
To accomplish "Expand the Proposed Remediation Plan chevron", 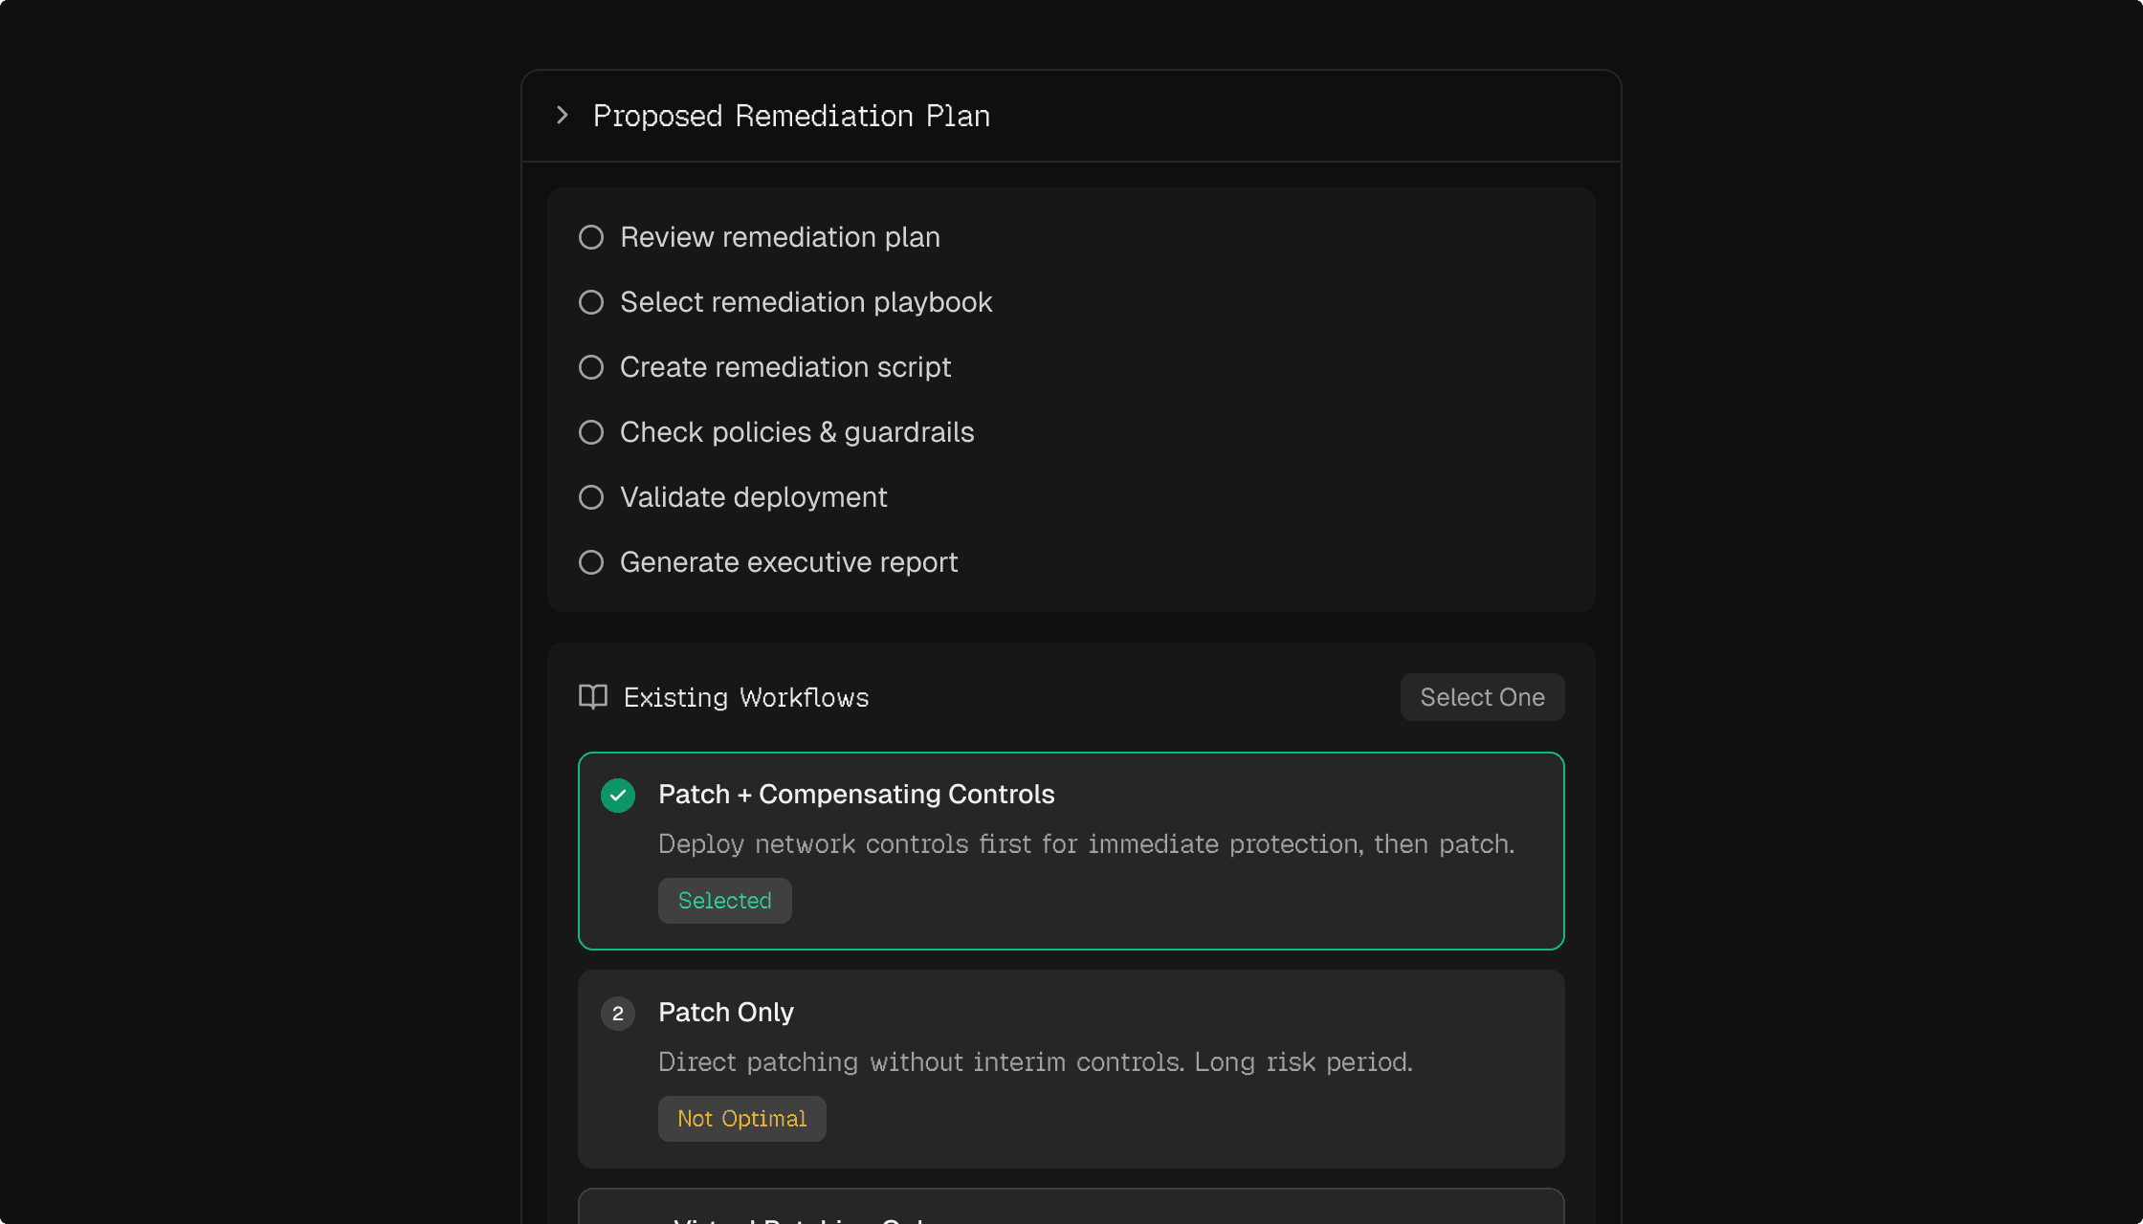I will pyautogui.click(x=563, y=116).
